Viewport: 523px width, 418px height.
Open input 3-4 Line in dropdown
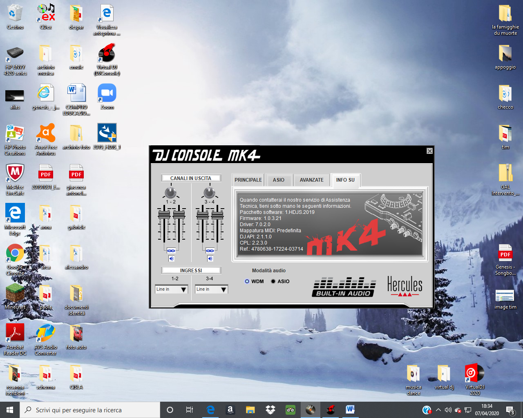211,289
